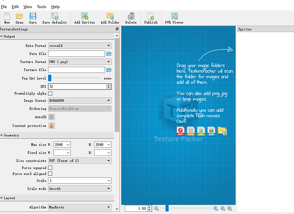Open the Texture format PNG dropdown
Image resolution: width=294 pixels, height=214 pixels.
pos(80,62)
